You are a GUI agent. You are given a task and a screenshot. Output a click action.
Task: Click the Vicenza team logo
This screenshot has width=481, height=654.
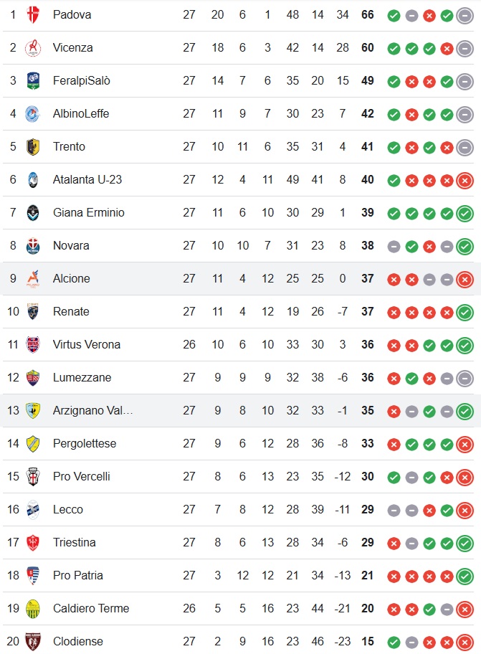[33, 48]
